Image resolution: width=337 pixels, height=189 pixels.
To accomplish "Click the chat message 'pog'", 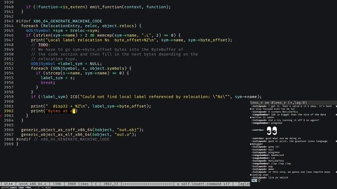I will [x=270, y=166].
